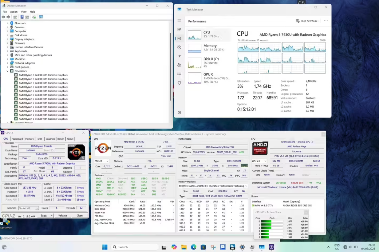Open Task Manager's hamburger navigation menu
The width and height of the screenshot is (379, 252).
point(179,21)
